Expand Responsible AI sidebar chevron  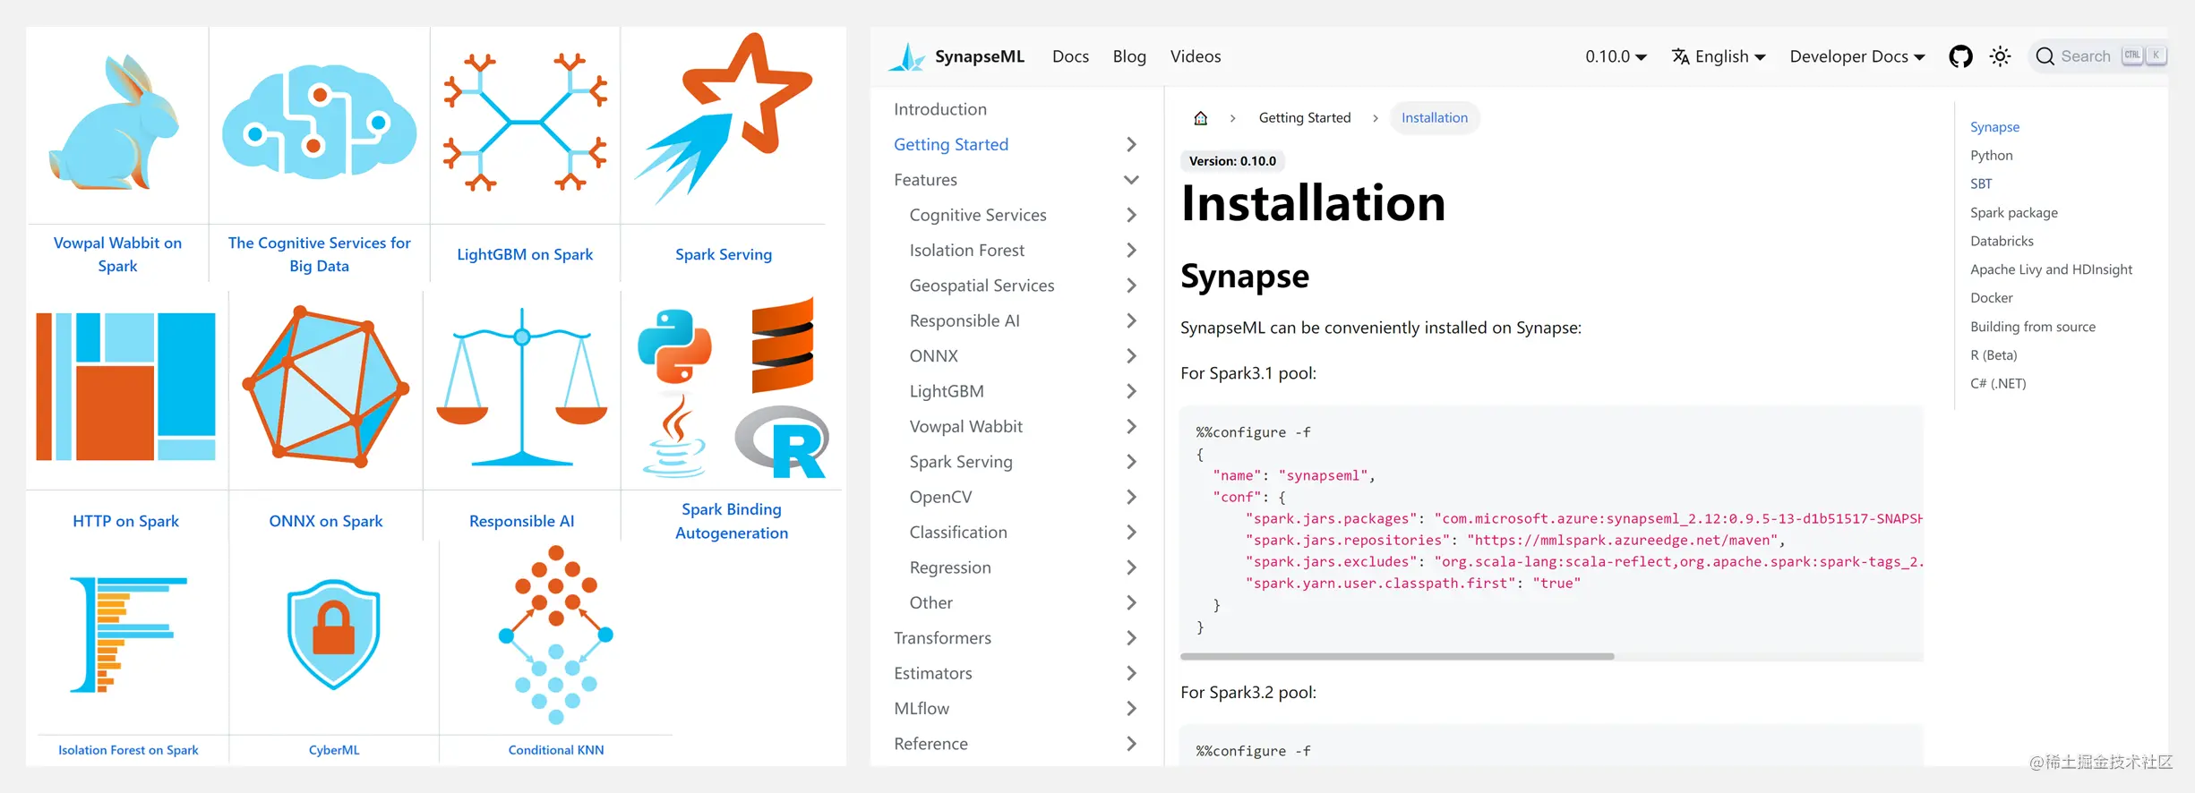point(1131,320)
